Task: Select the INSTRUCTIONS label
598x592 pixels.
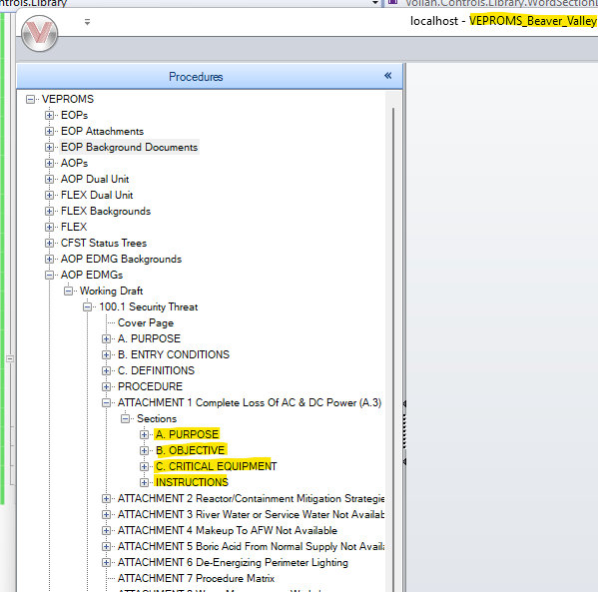Action: [x=192, y=482]
